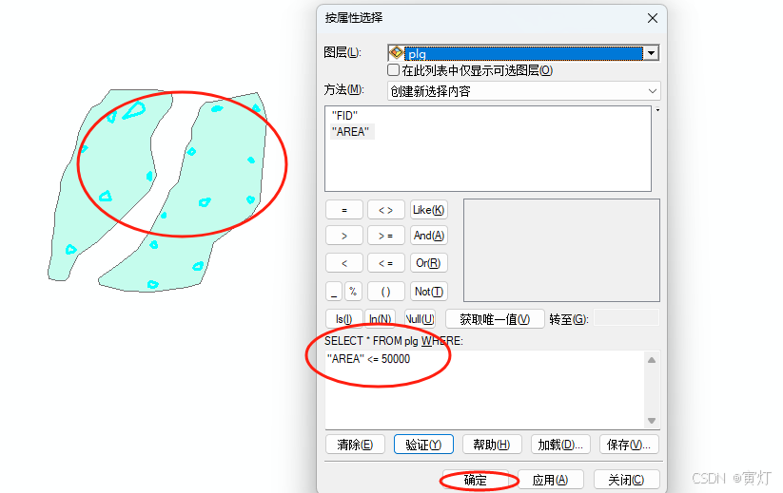Image resolution: width=783 pixels, height=493 pixels.
Task: Insert the And(A) operator
Action: pos(428,236)
